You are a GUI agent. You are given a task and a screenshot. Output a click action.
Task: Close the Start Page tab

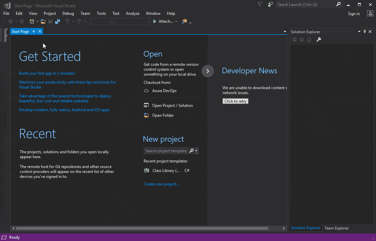tap(40, 32)
